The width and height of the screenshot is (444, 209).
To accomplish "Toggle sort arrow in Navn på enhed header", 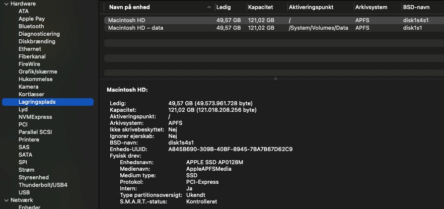I will click(209, 8).
